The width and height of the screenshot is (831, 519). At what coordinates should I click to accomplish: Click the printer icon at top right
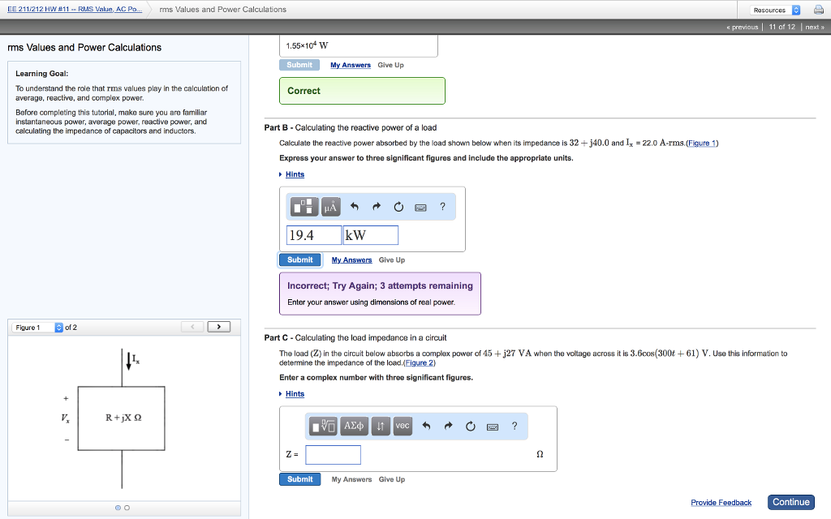820,9
